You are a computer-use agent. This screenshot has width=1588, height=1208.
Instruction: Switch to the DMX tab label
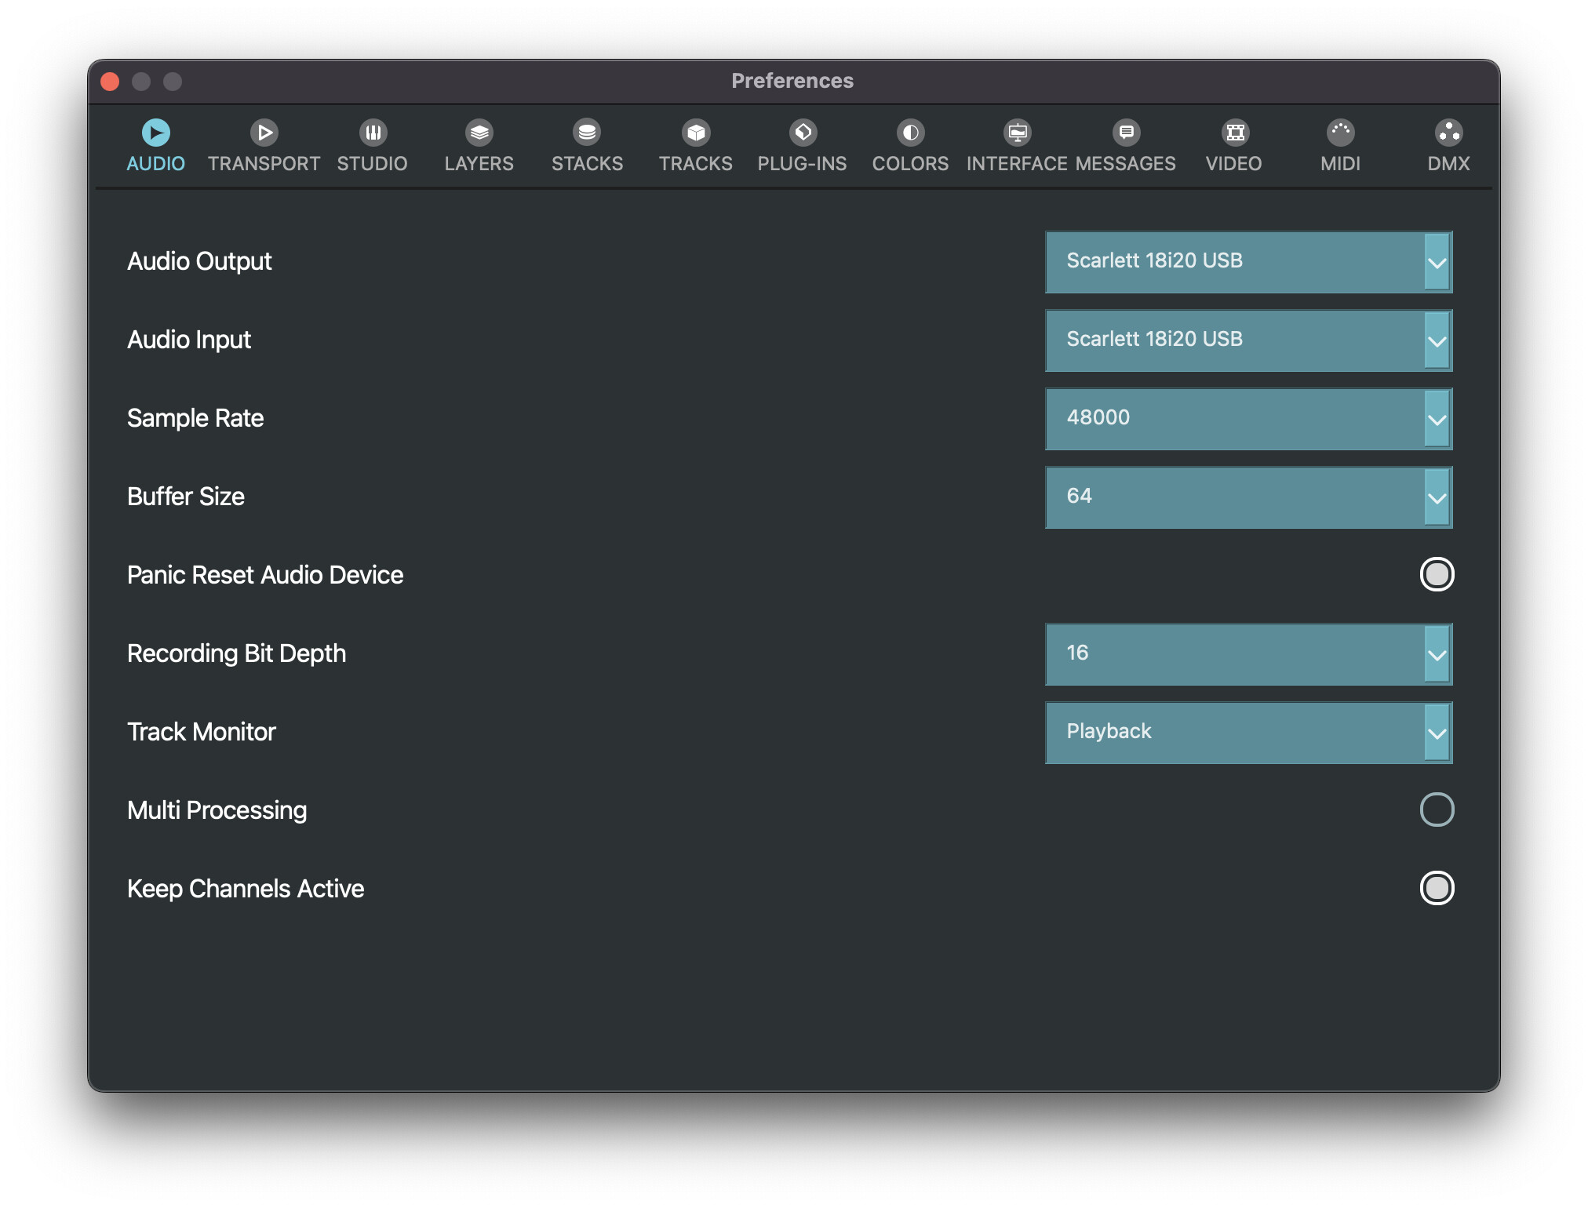click(1448, 164)
